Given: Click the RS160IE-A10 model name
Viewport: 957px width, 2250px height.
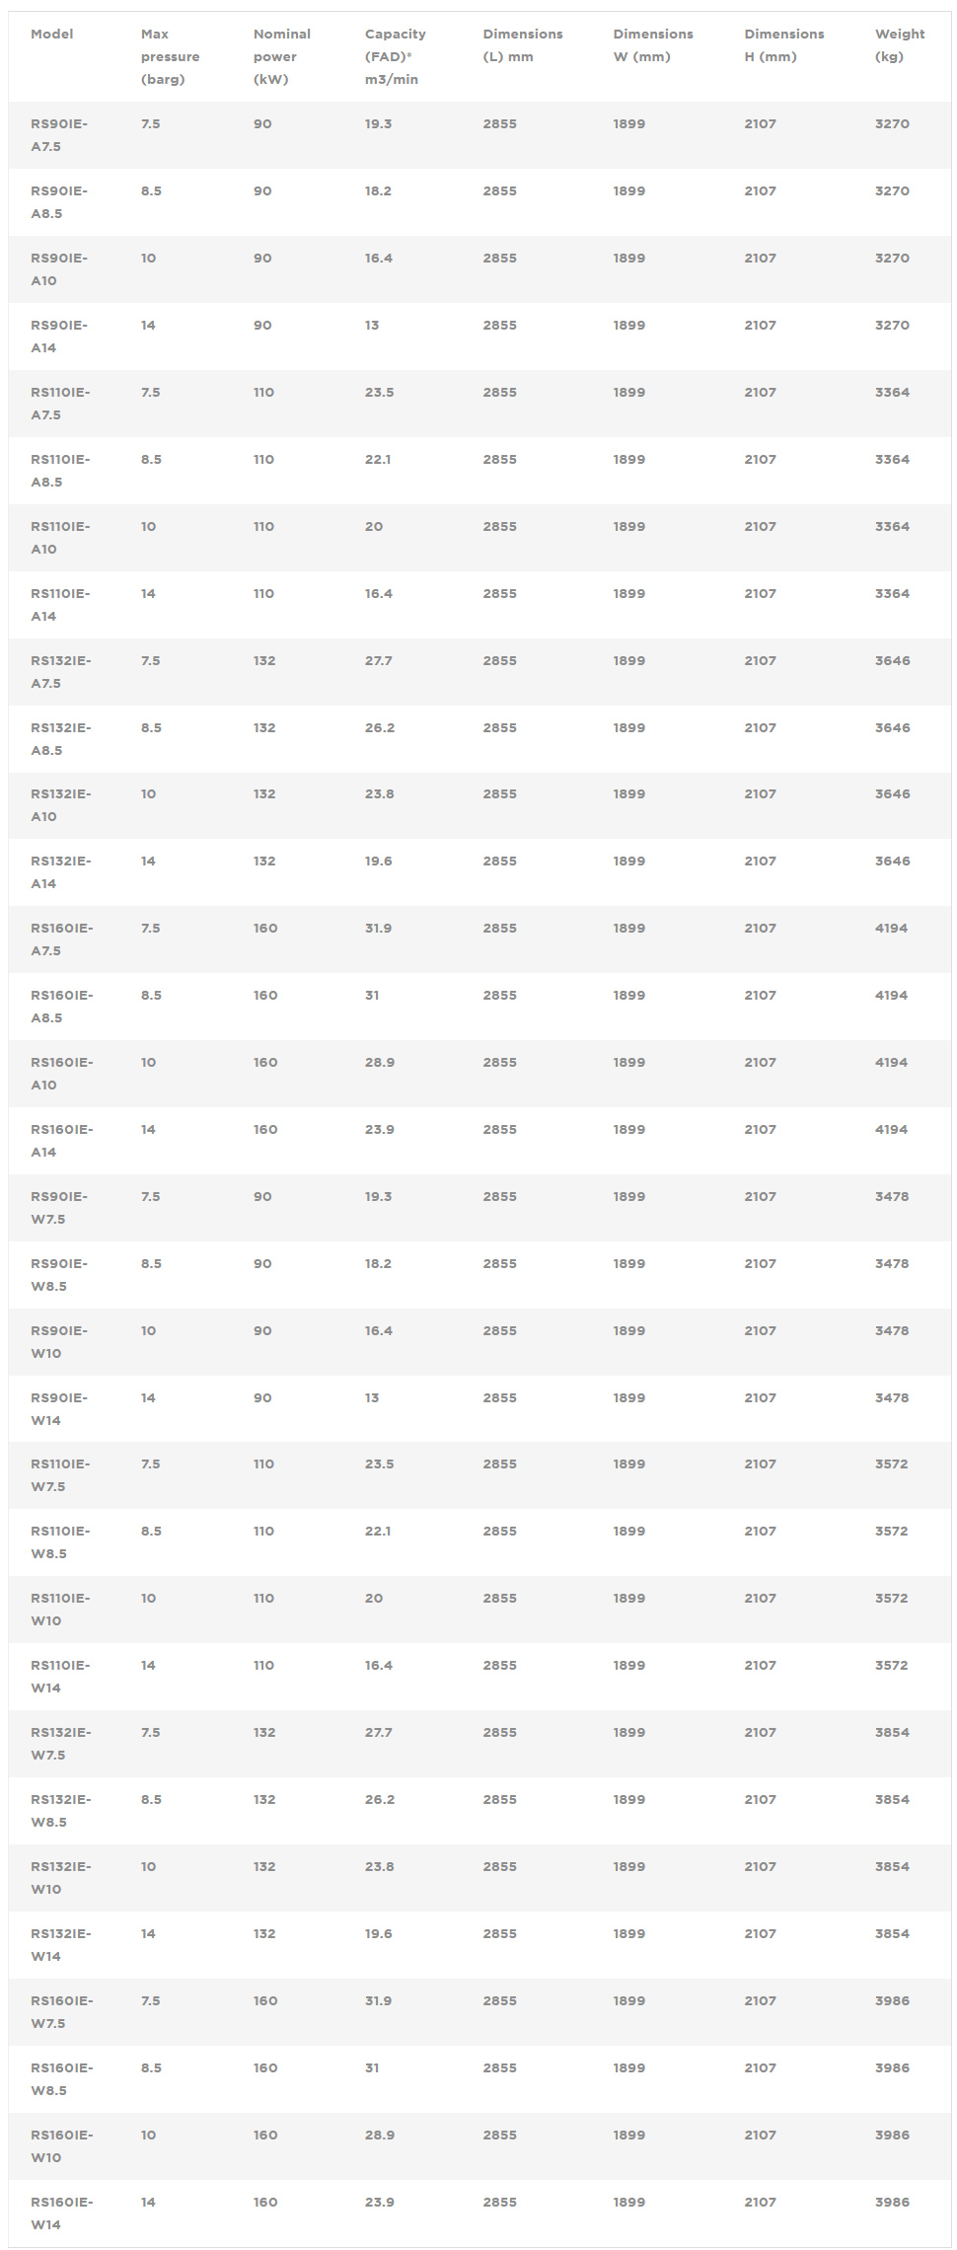Looking at the screenshot, I should pyautogui.click(x=62, y=1074).
